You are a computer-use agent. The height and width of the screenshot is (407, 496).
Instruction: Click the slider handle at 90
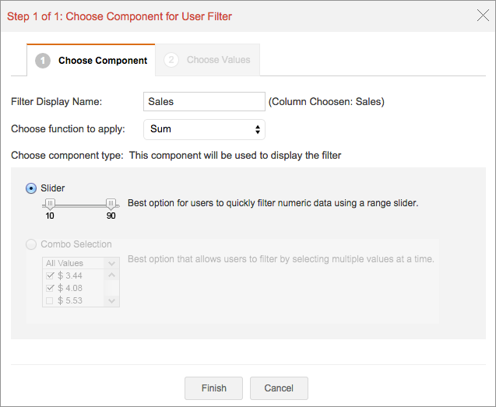[x=111, y=204]
